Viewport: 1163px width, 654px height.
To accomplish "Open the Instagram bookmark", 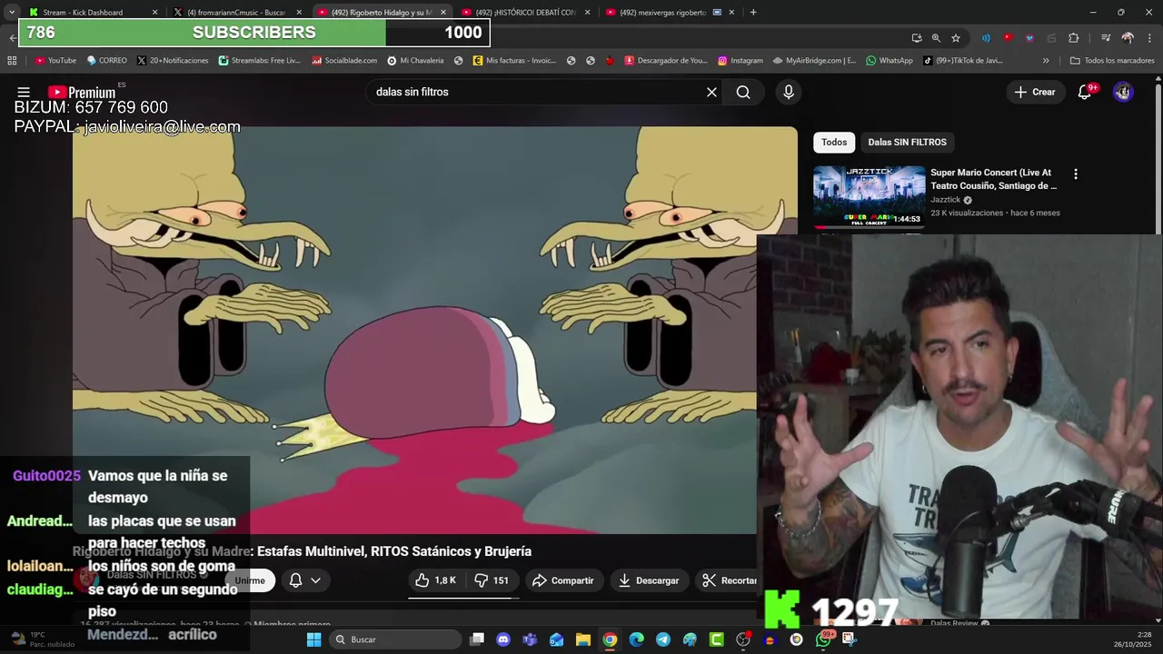I will point(741,61).
